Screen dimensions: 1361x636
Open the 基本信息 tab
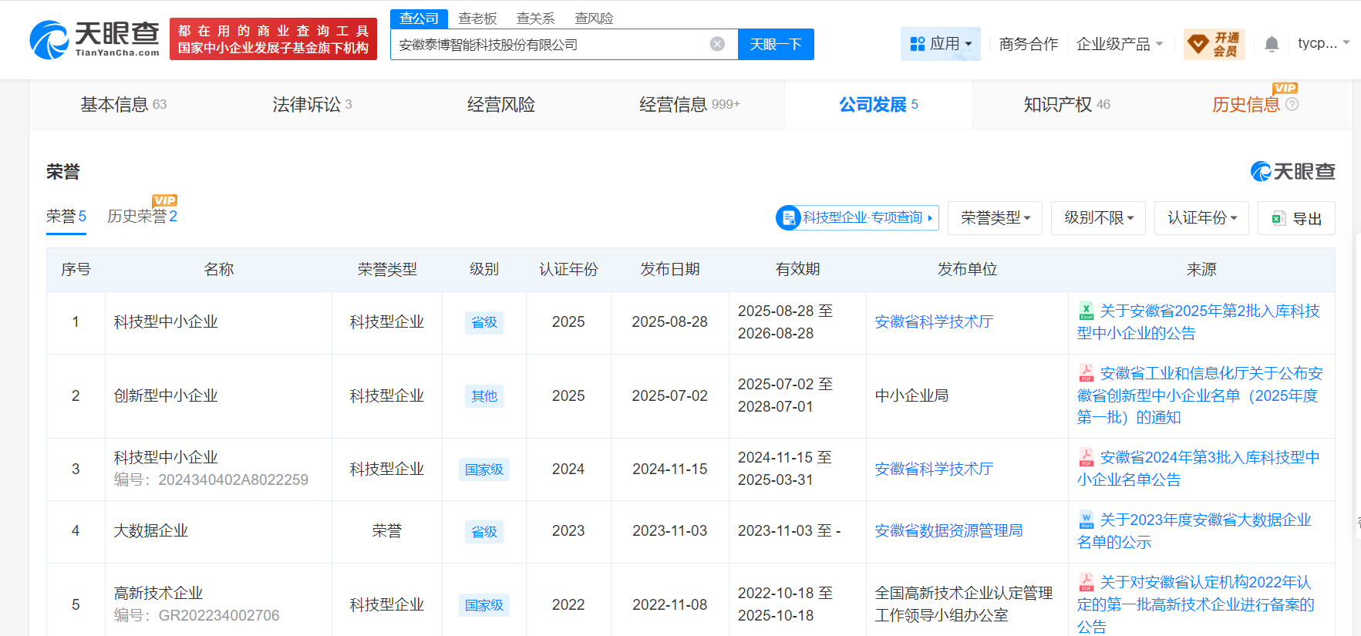tap(123, 104)
